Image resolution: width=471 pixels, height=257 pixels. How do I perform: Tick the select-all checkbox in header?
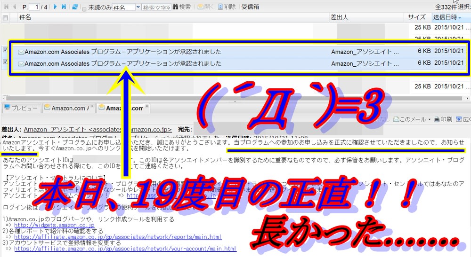pyautogui.click(x=5, y=18)
